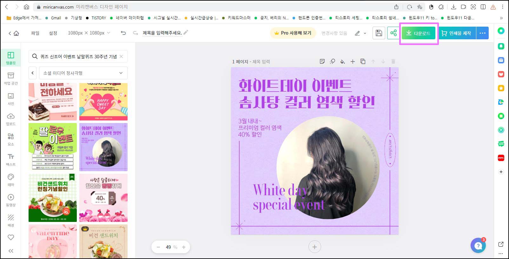Click the share icon button
This screenshot has width=509, height=259.
tap(393, 33)
